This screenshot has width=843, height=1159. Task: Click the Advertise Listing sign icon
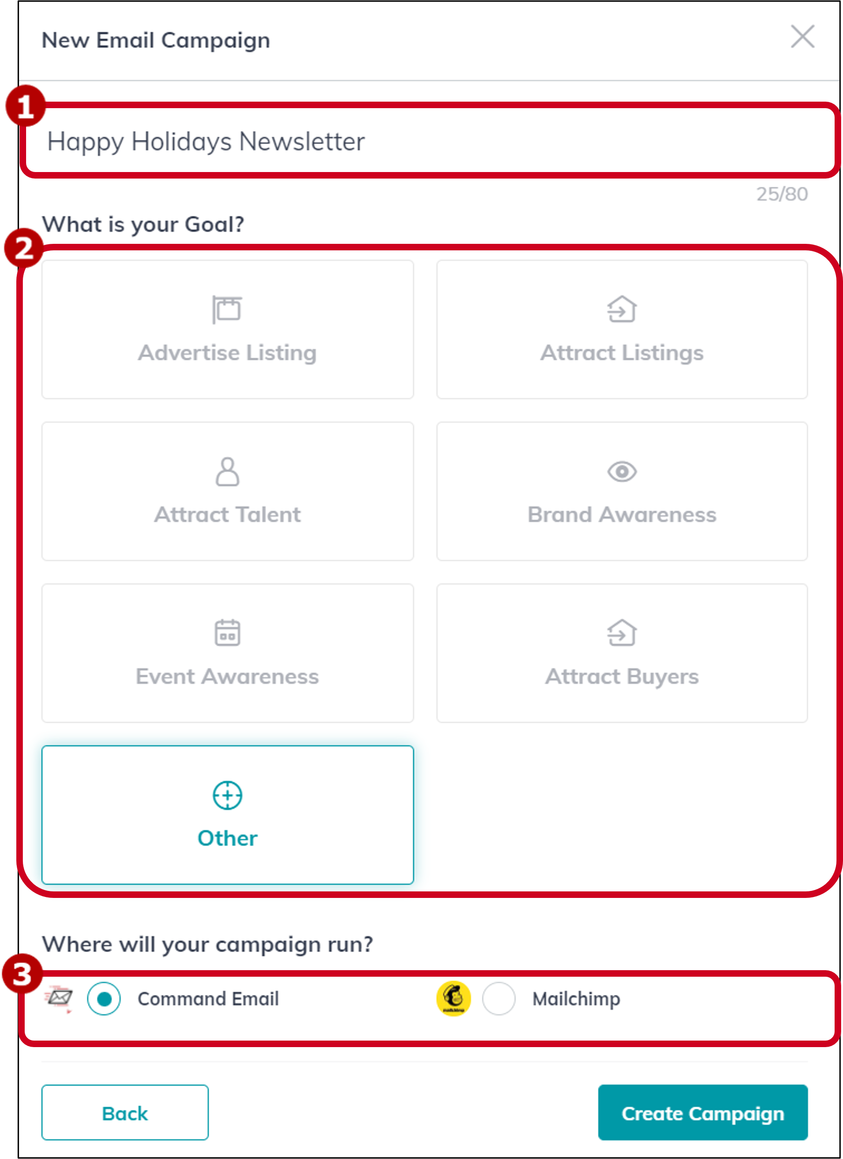point(227,309)
